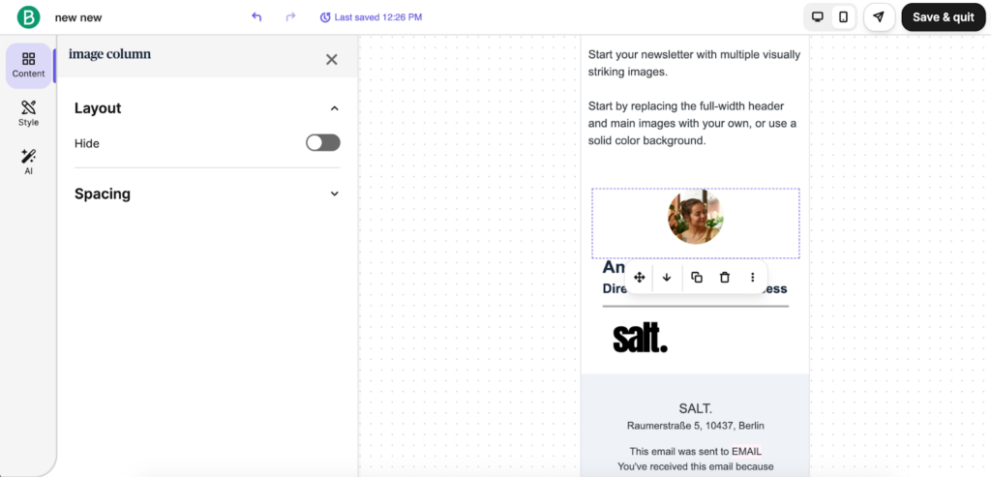This screenshot has width=991, height=477.
Task: Collapse the Layout section
Action: 334,108
